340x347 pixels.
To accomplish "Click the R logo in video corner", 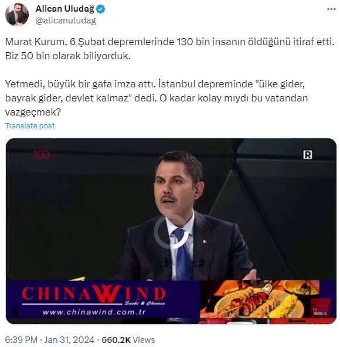I will tap(307, 155).
